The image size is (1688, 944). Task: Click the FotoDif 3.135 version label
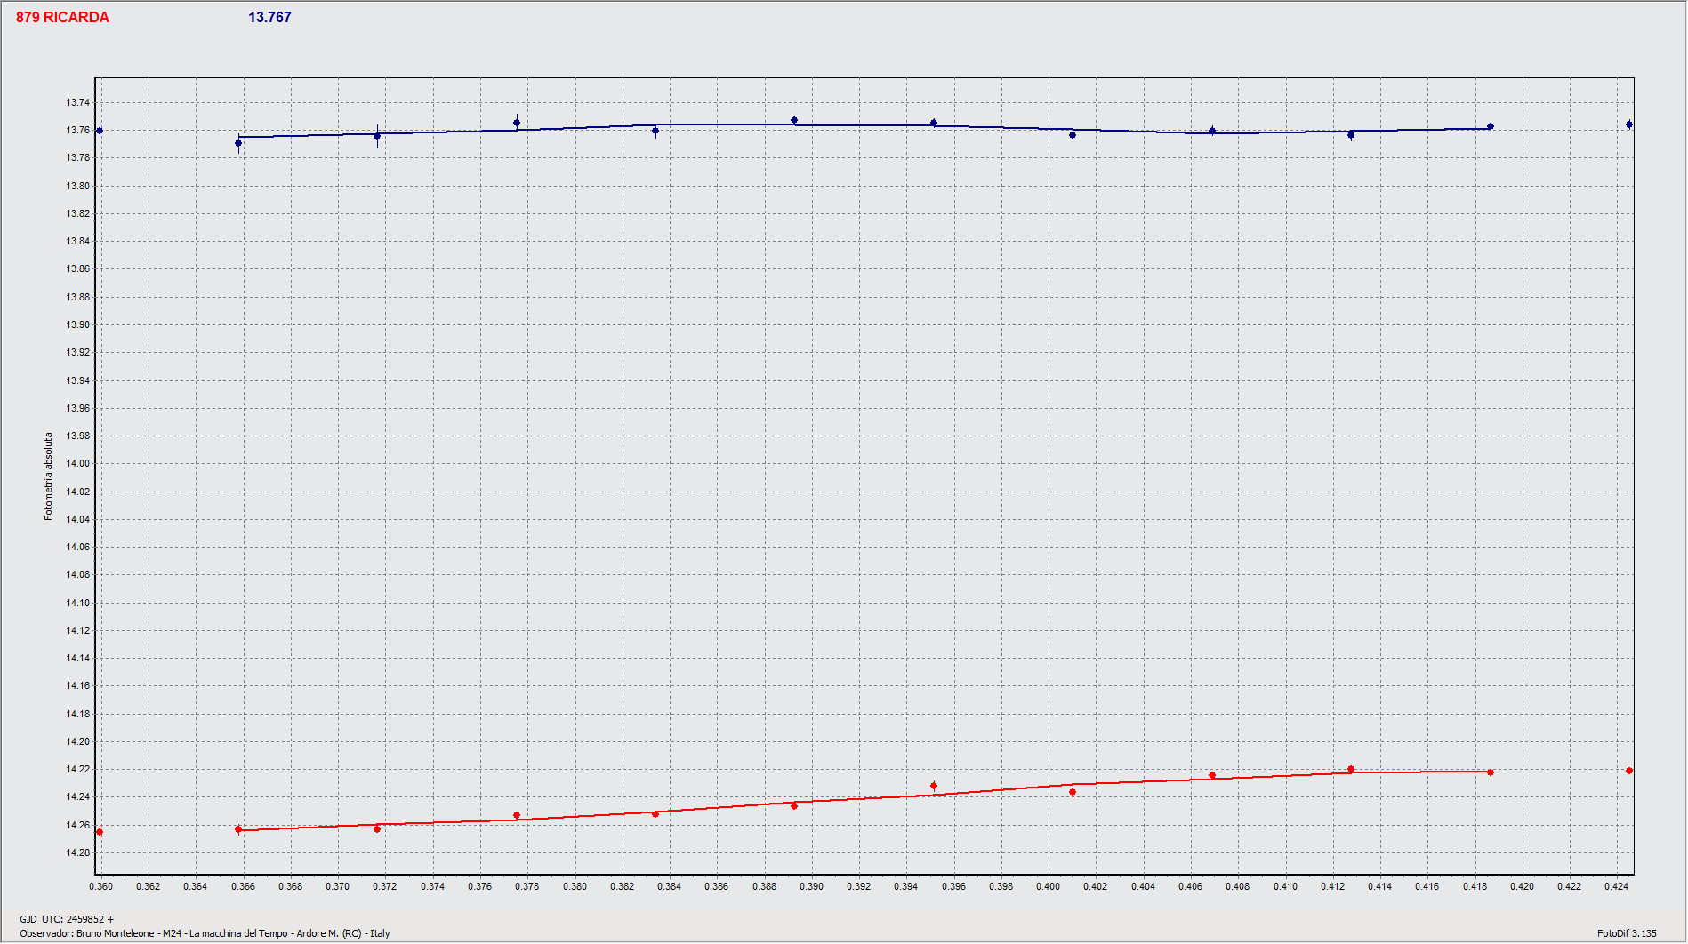click(1627, 933)
